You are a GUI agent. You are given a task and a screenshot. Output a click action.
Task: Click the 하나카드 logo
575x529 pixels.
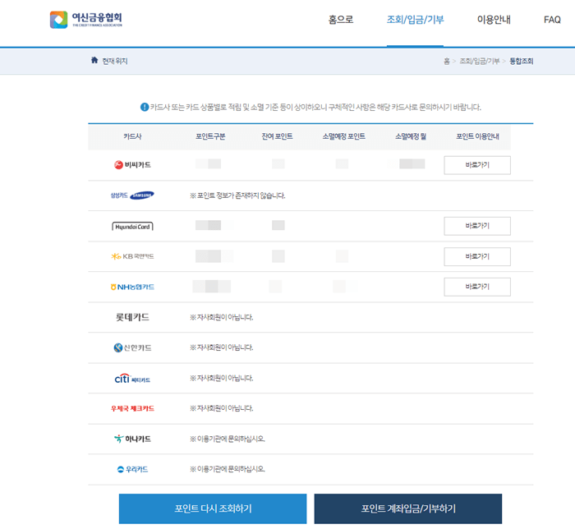point(132,439)
